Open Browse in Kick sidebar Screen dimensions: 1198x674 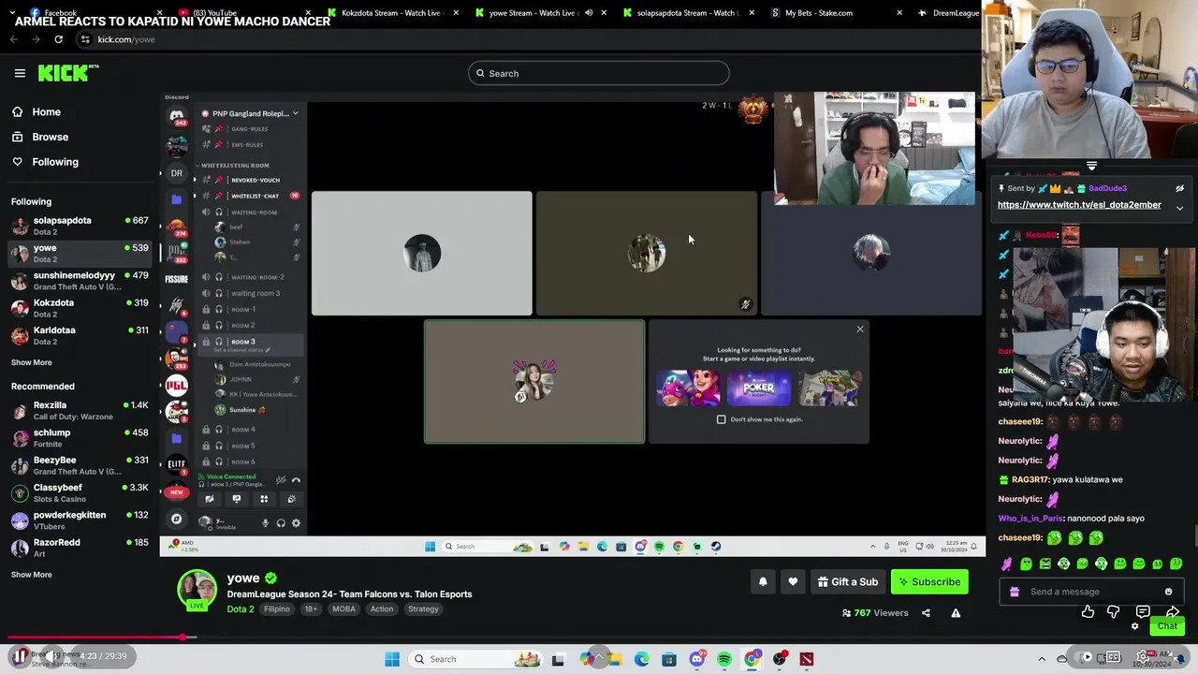50,137
